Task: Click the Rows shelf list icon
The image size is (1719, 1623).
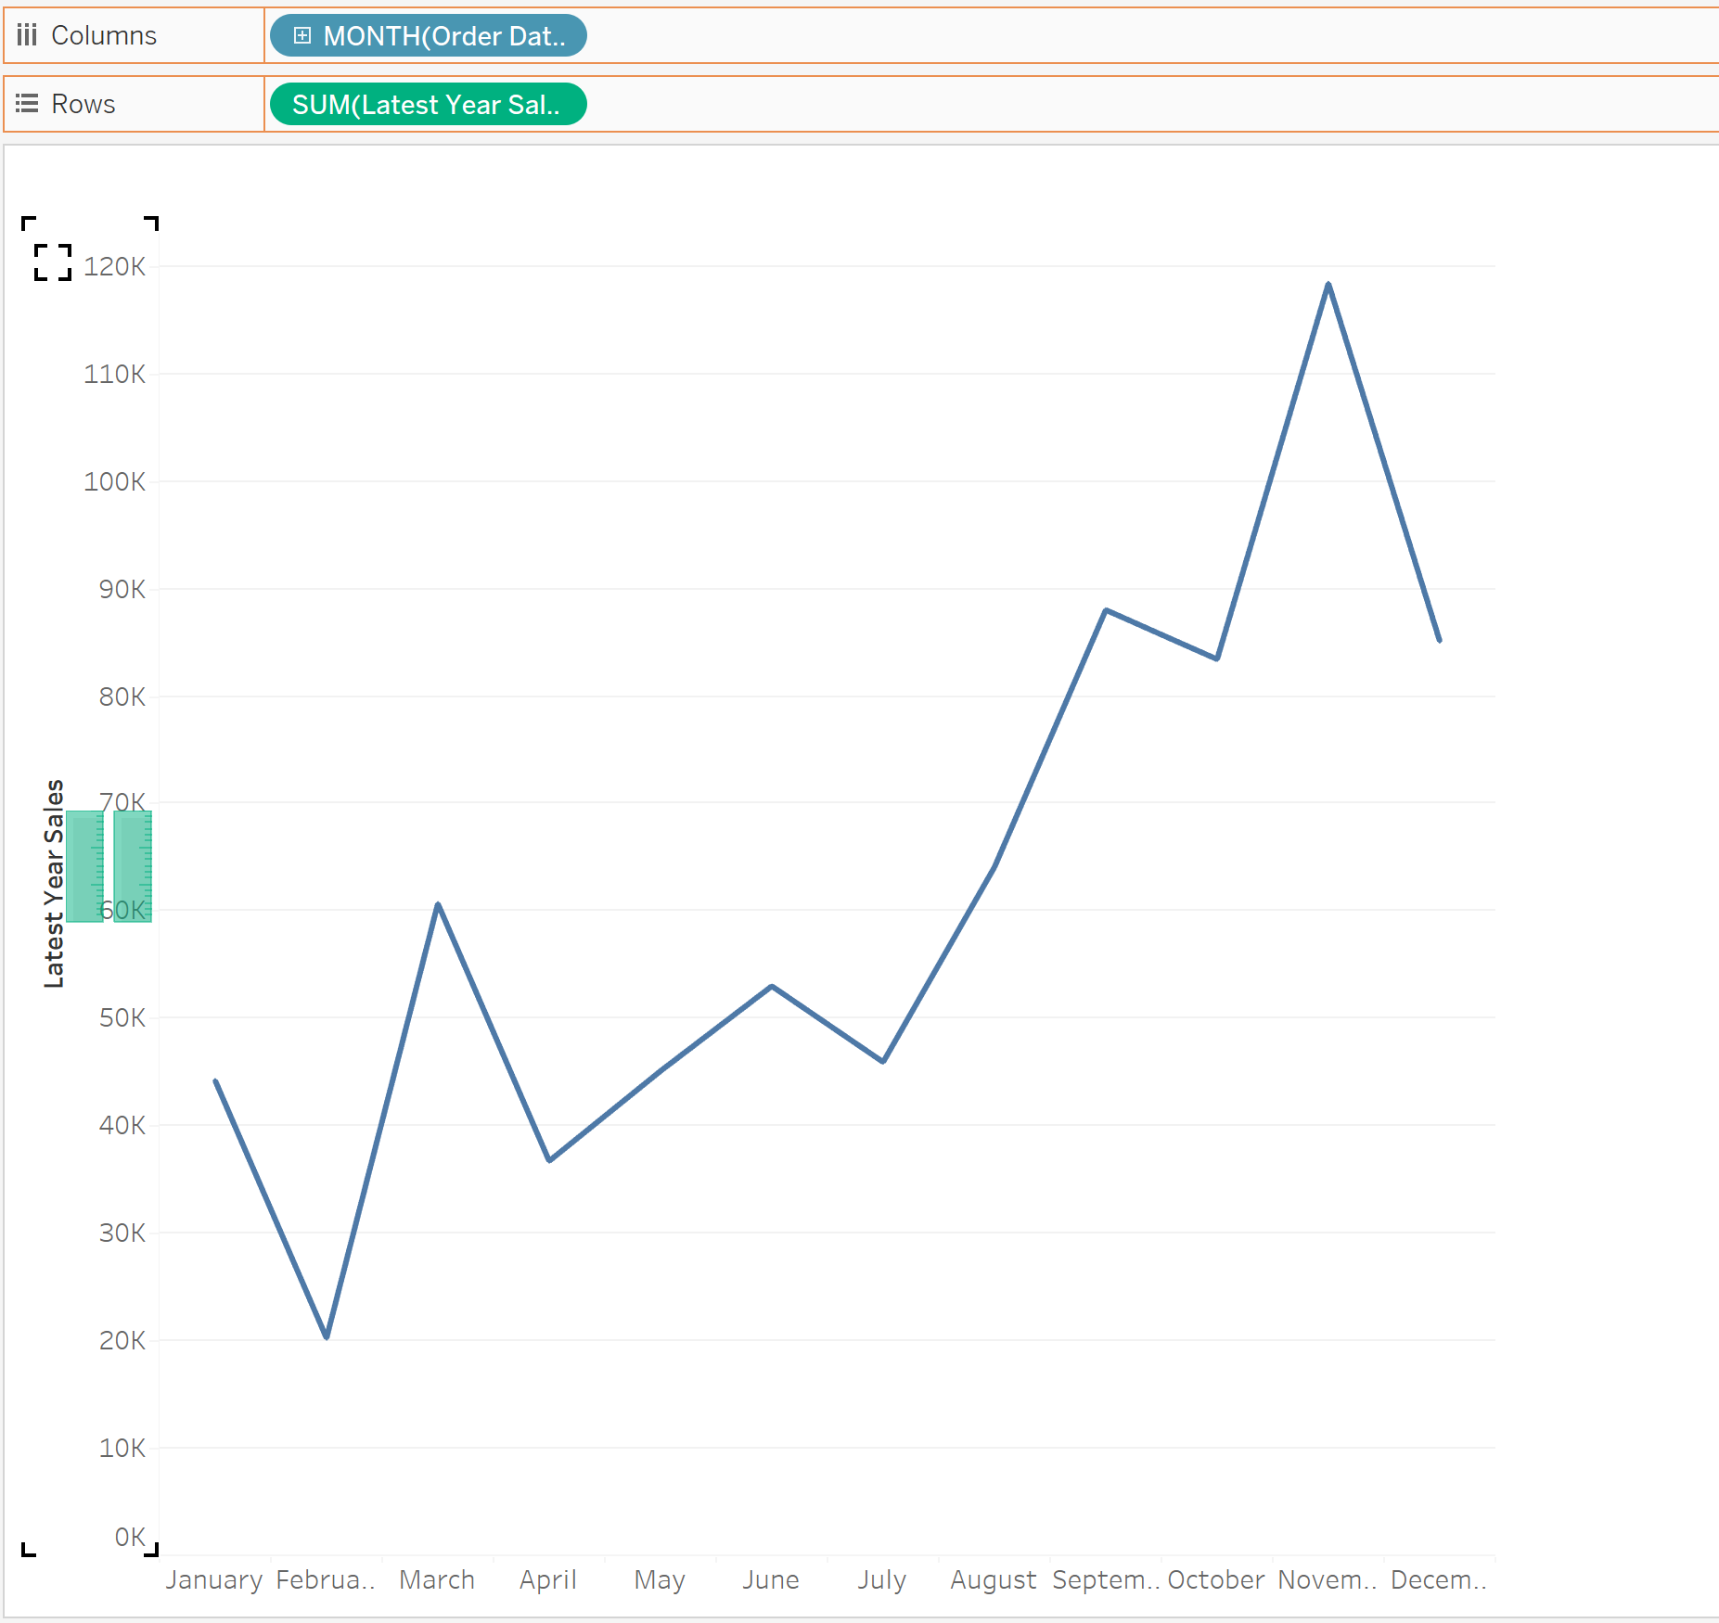Action: [x=27, y=104]
